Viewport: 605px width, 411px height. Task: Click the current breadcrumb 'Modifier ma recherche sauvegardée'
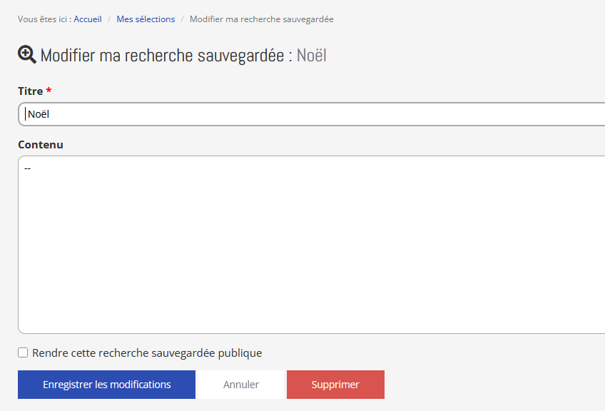261,19
